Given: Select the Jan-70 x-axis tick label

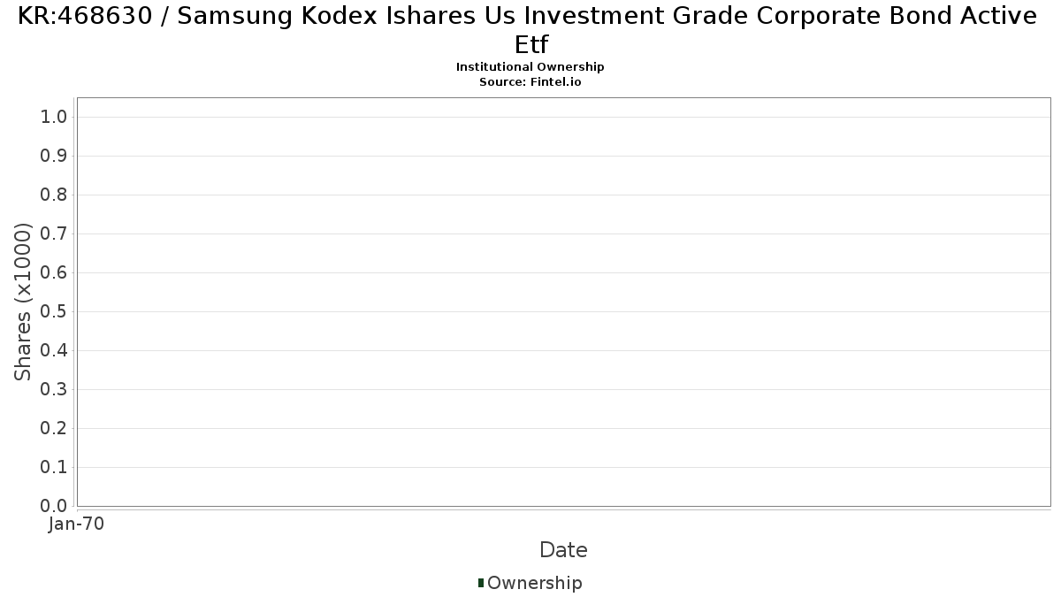Looking at the screenshot, I should 77,524.
